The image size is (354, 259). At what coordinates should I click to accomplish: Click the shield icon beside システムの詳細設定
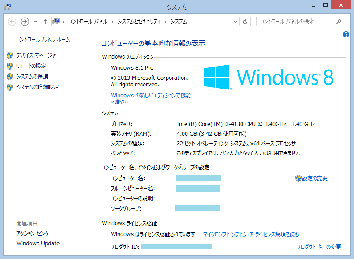pyautogui.click(x=10, y=87)
